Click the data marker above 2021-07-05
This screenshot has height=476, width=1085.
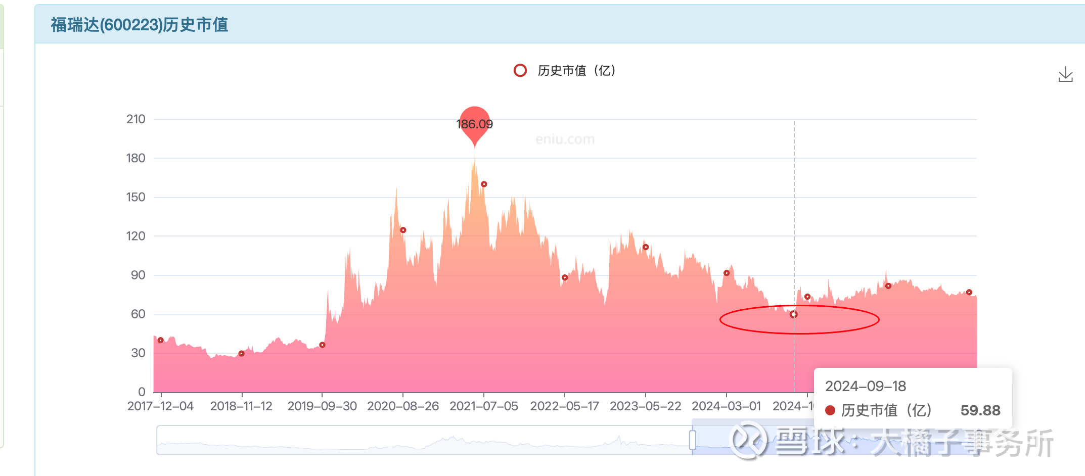coord(484,184)
